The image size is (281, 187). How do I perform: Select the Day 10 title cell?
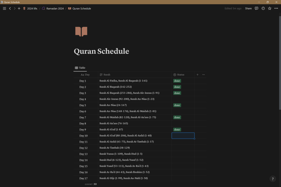coord(86,135)
